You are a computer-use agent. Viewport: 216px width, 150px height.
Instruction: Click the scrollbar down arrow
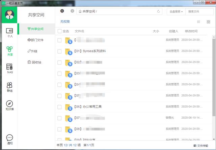[214, 139]
